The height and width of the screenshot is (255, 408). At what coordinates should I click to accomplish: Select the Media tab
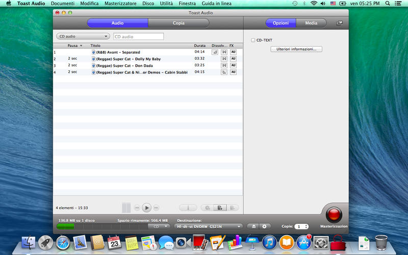(x=311, y=23)
